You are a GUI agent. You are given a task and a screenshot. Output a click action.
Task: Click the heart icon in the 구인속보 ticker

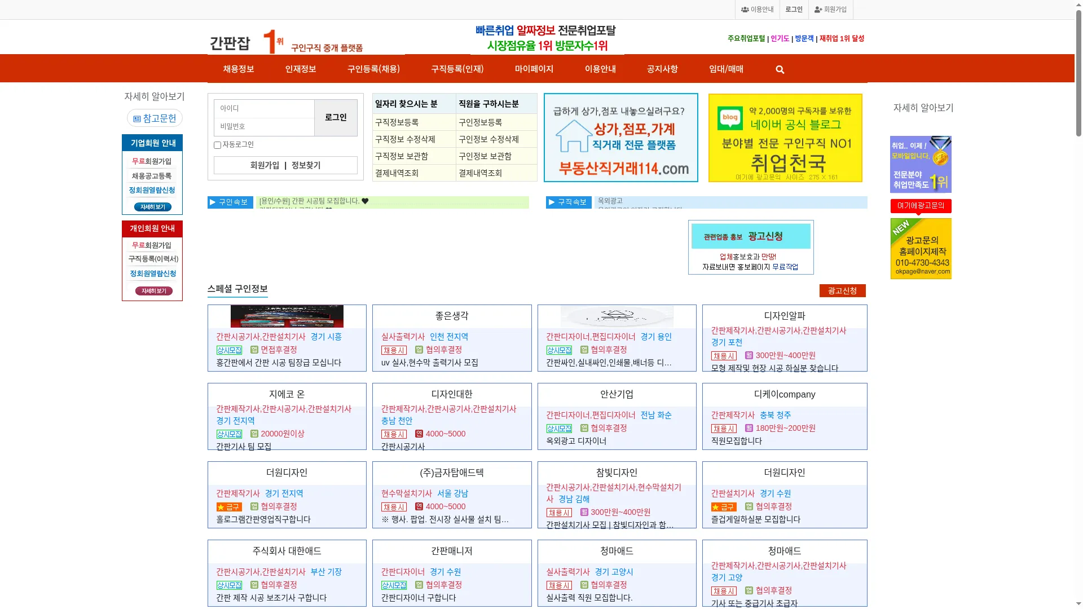[x=365, y=201]
